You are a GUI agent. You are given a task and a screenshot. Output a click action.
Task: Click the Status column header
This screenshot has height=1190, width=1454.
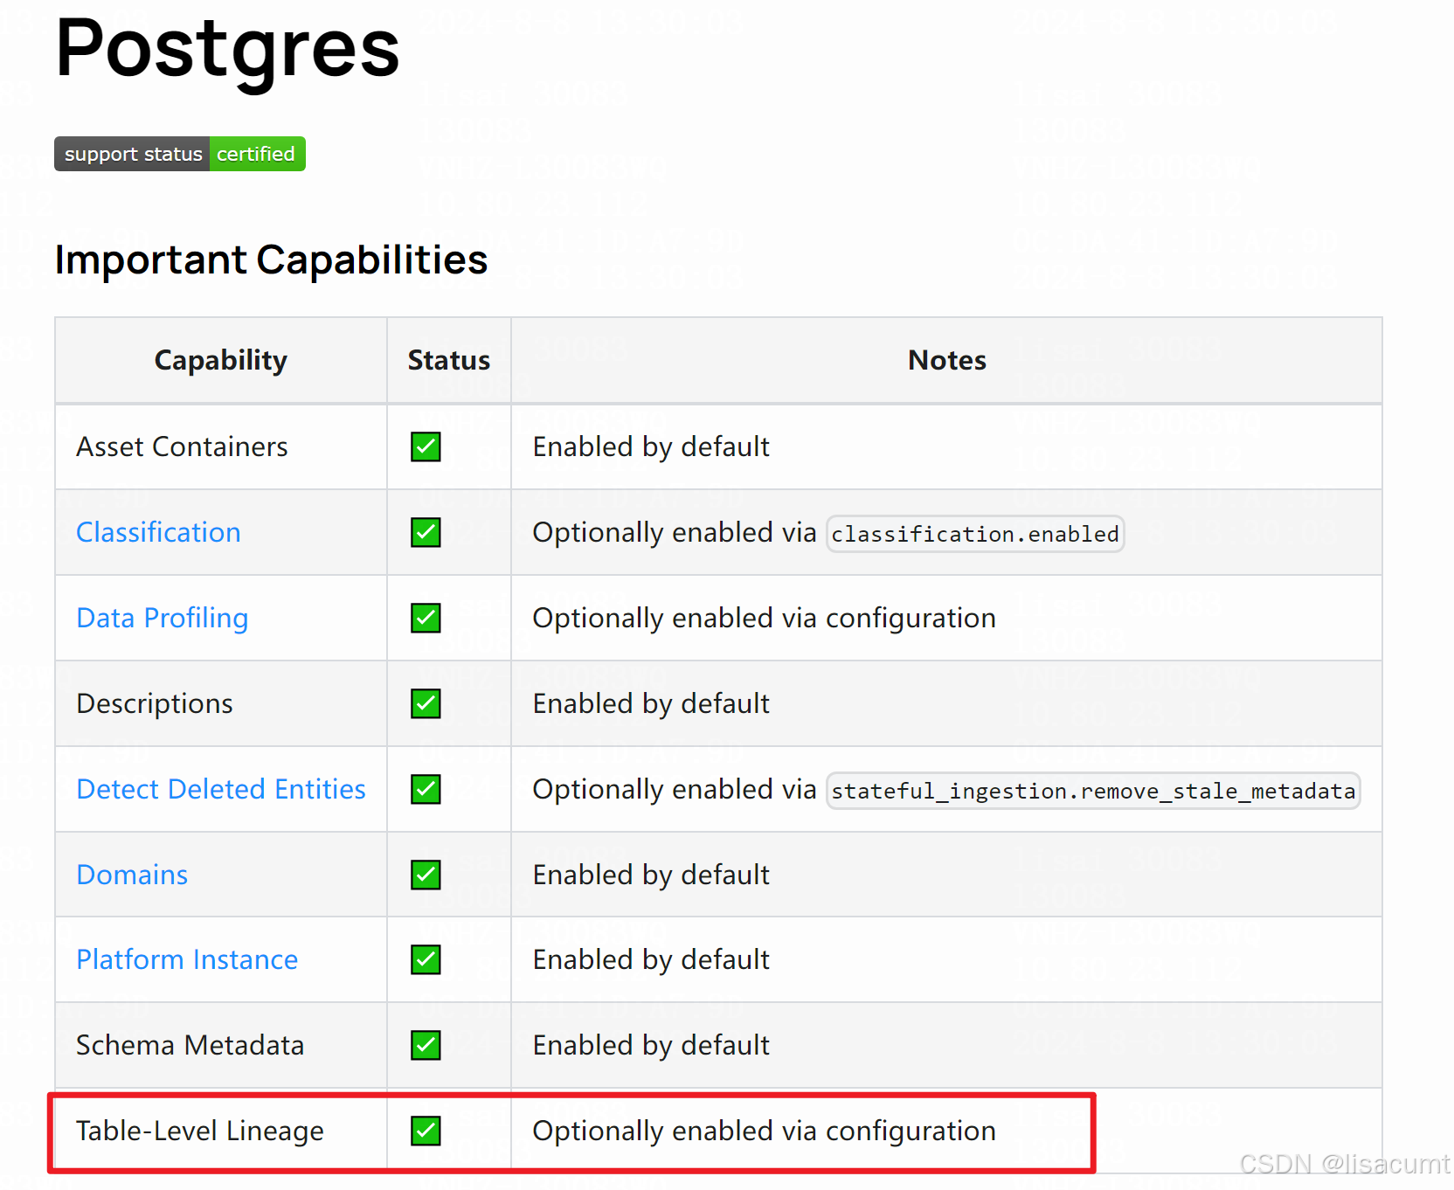tap(449, 360)
